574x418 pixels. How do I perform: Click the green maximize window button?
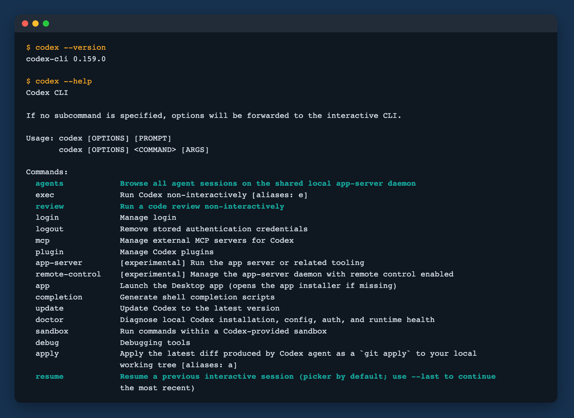[46, 24]
